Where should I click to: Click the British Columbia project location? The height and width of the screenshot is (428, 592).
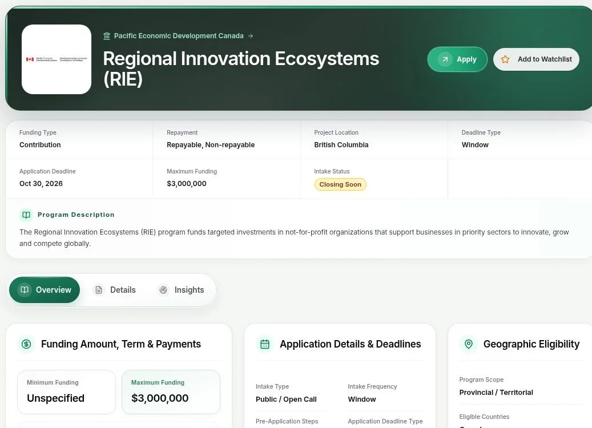click(x=341, y=145)
